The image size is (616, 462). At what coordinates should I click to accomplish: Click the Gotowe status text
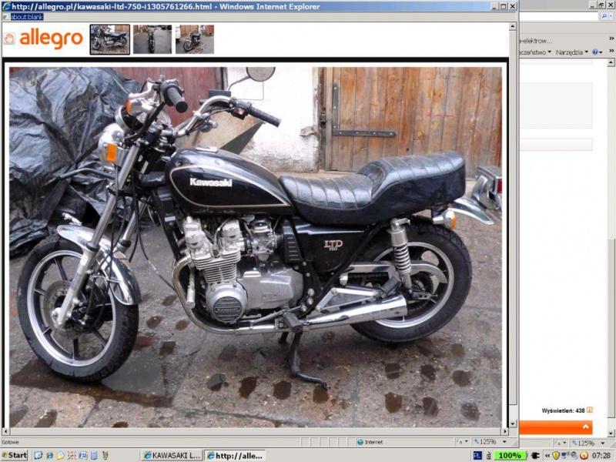(10, 442)
